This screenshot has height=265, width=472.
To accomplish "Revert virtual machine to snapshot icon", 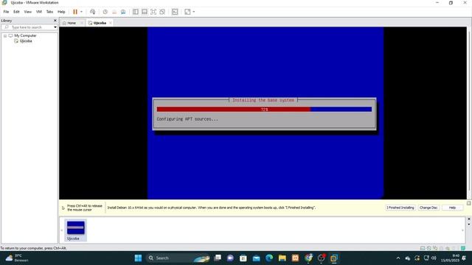I will (114, 12).
